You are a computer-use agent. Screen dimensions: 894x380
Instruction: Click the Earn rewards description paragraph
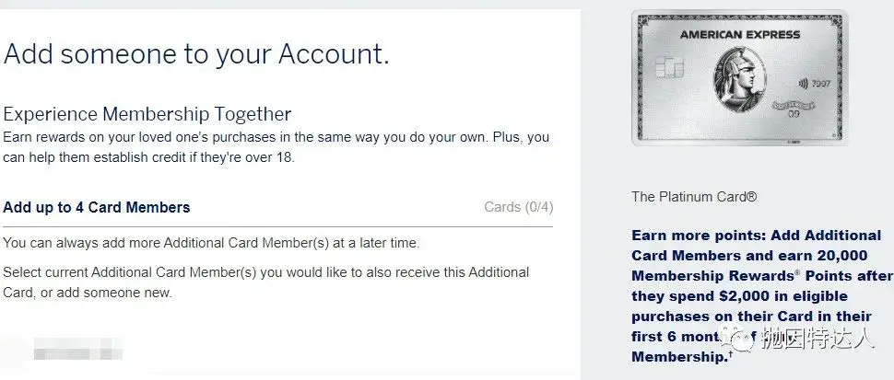[276, 146]
